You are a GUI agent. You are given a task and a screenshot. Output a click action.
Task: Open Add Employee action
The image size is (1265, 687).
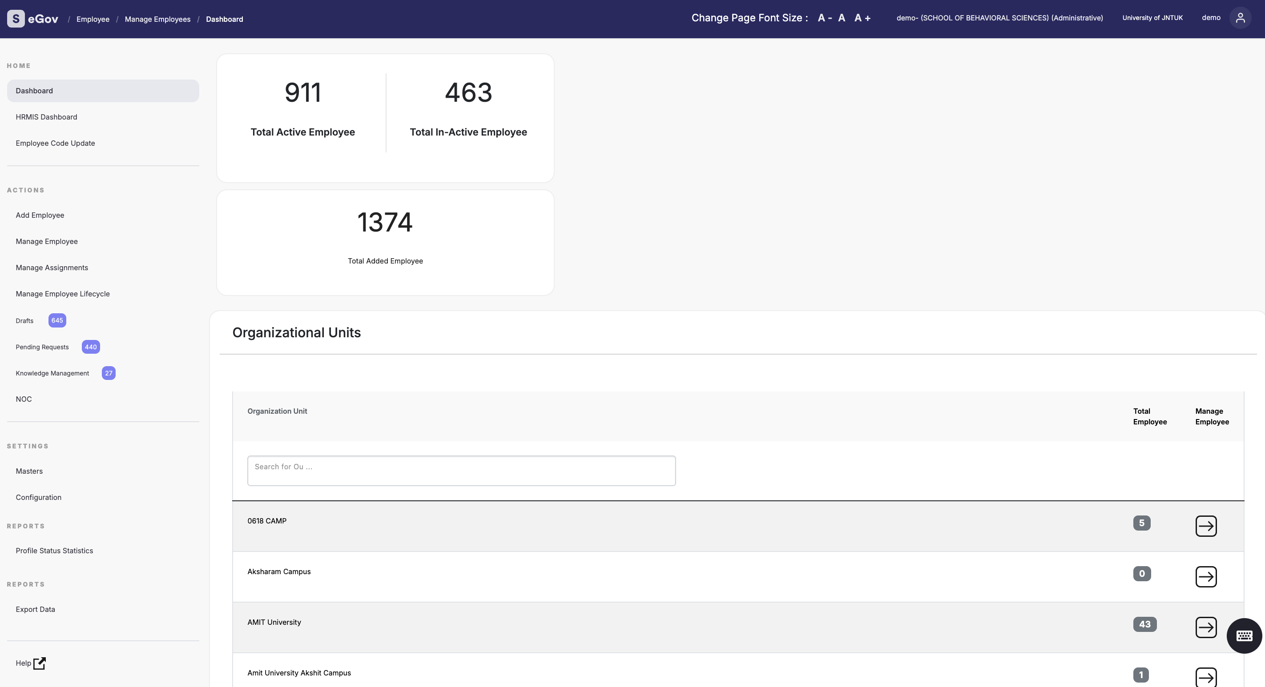click(x=40, y=216)
